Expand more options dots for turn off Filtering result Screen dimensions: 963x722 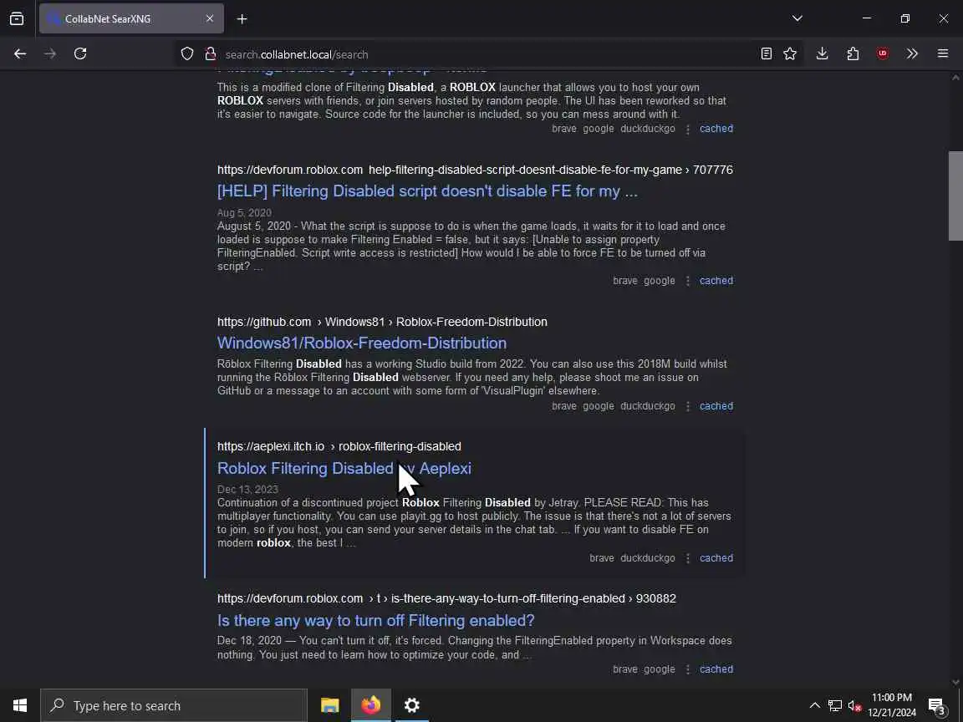[688, 669]
